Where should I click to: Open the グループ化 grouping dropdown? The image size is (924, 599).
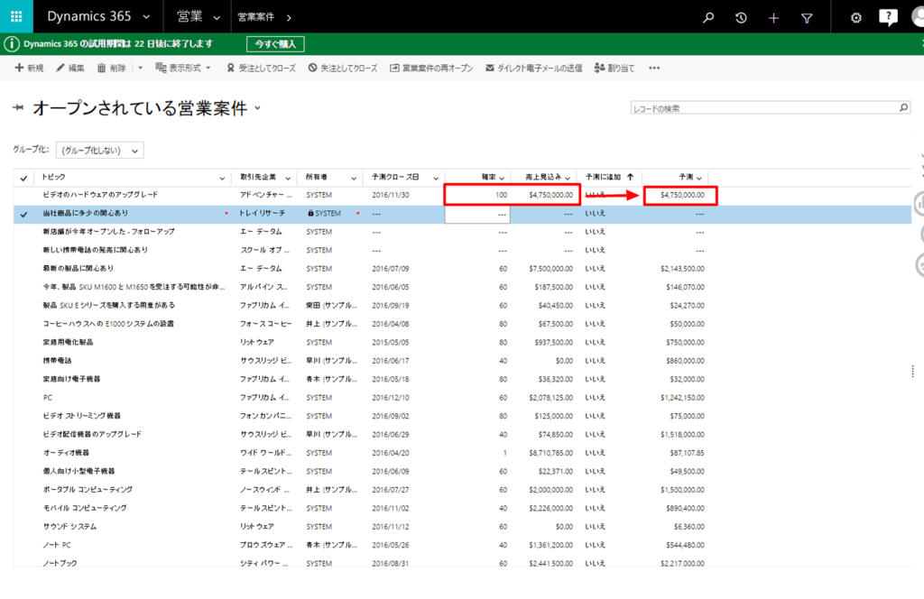click(x=99, y=150)
